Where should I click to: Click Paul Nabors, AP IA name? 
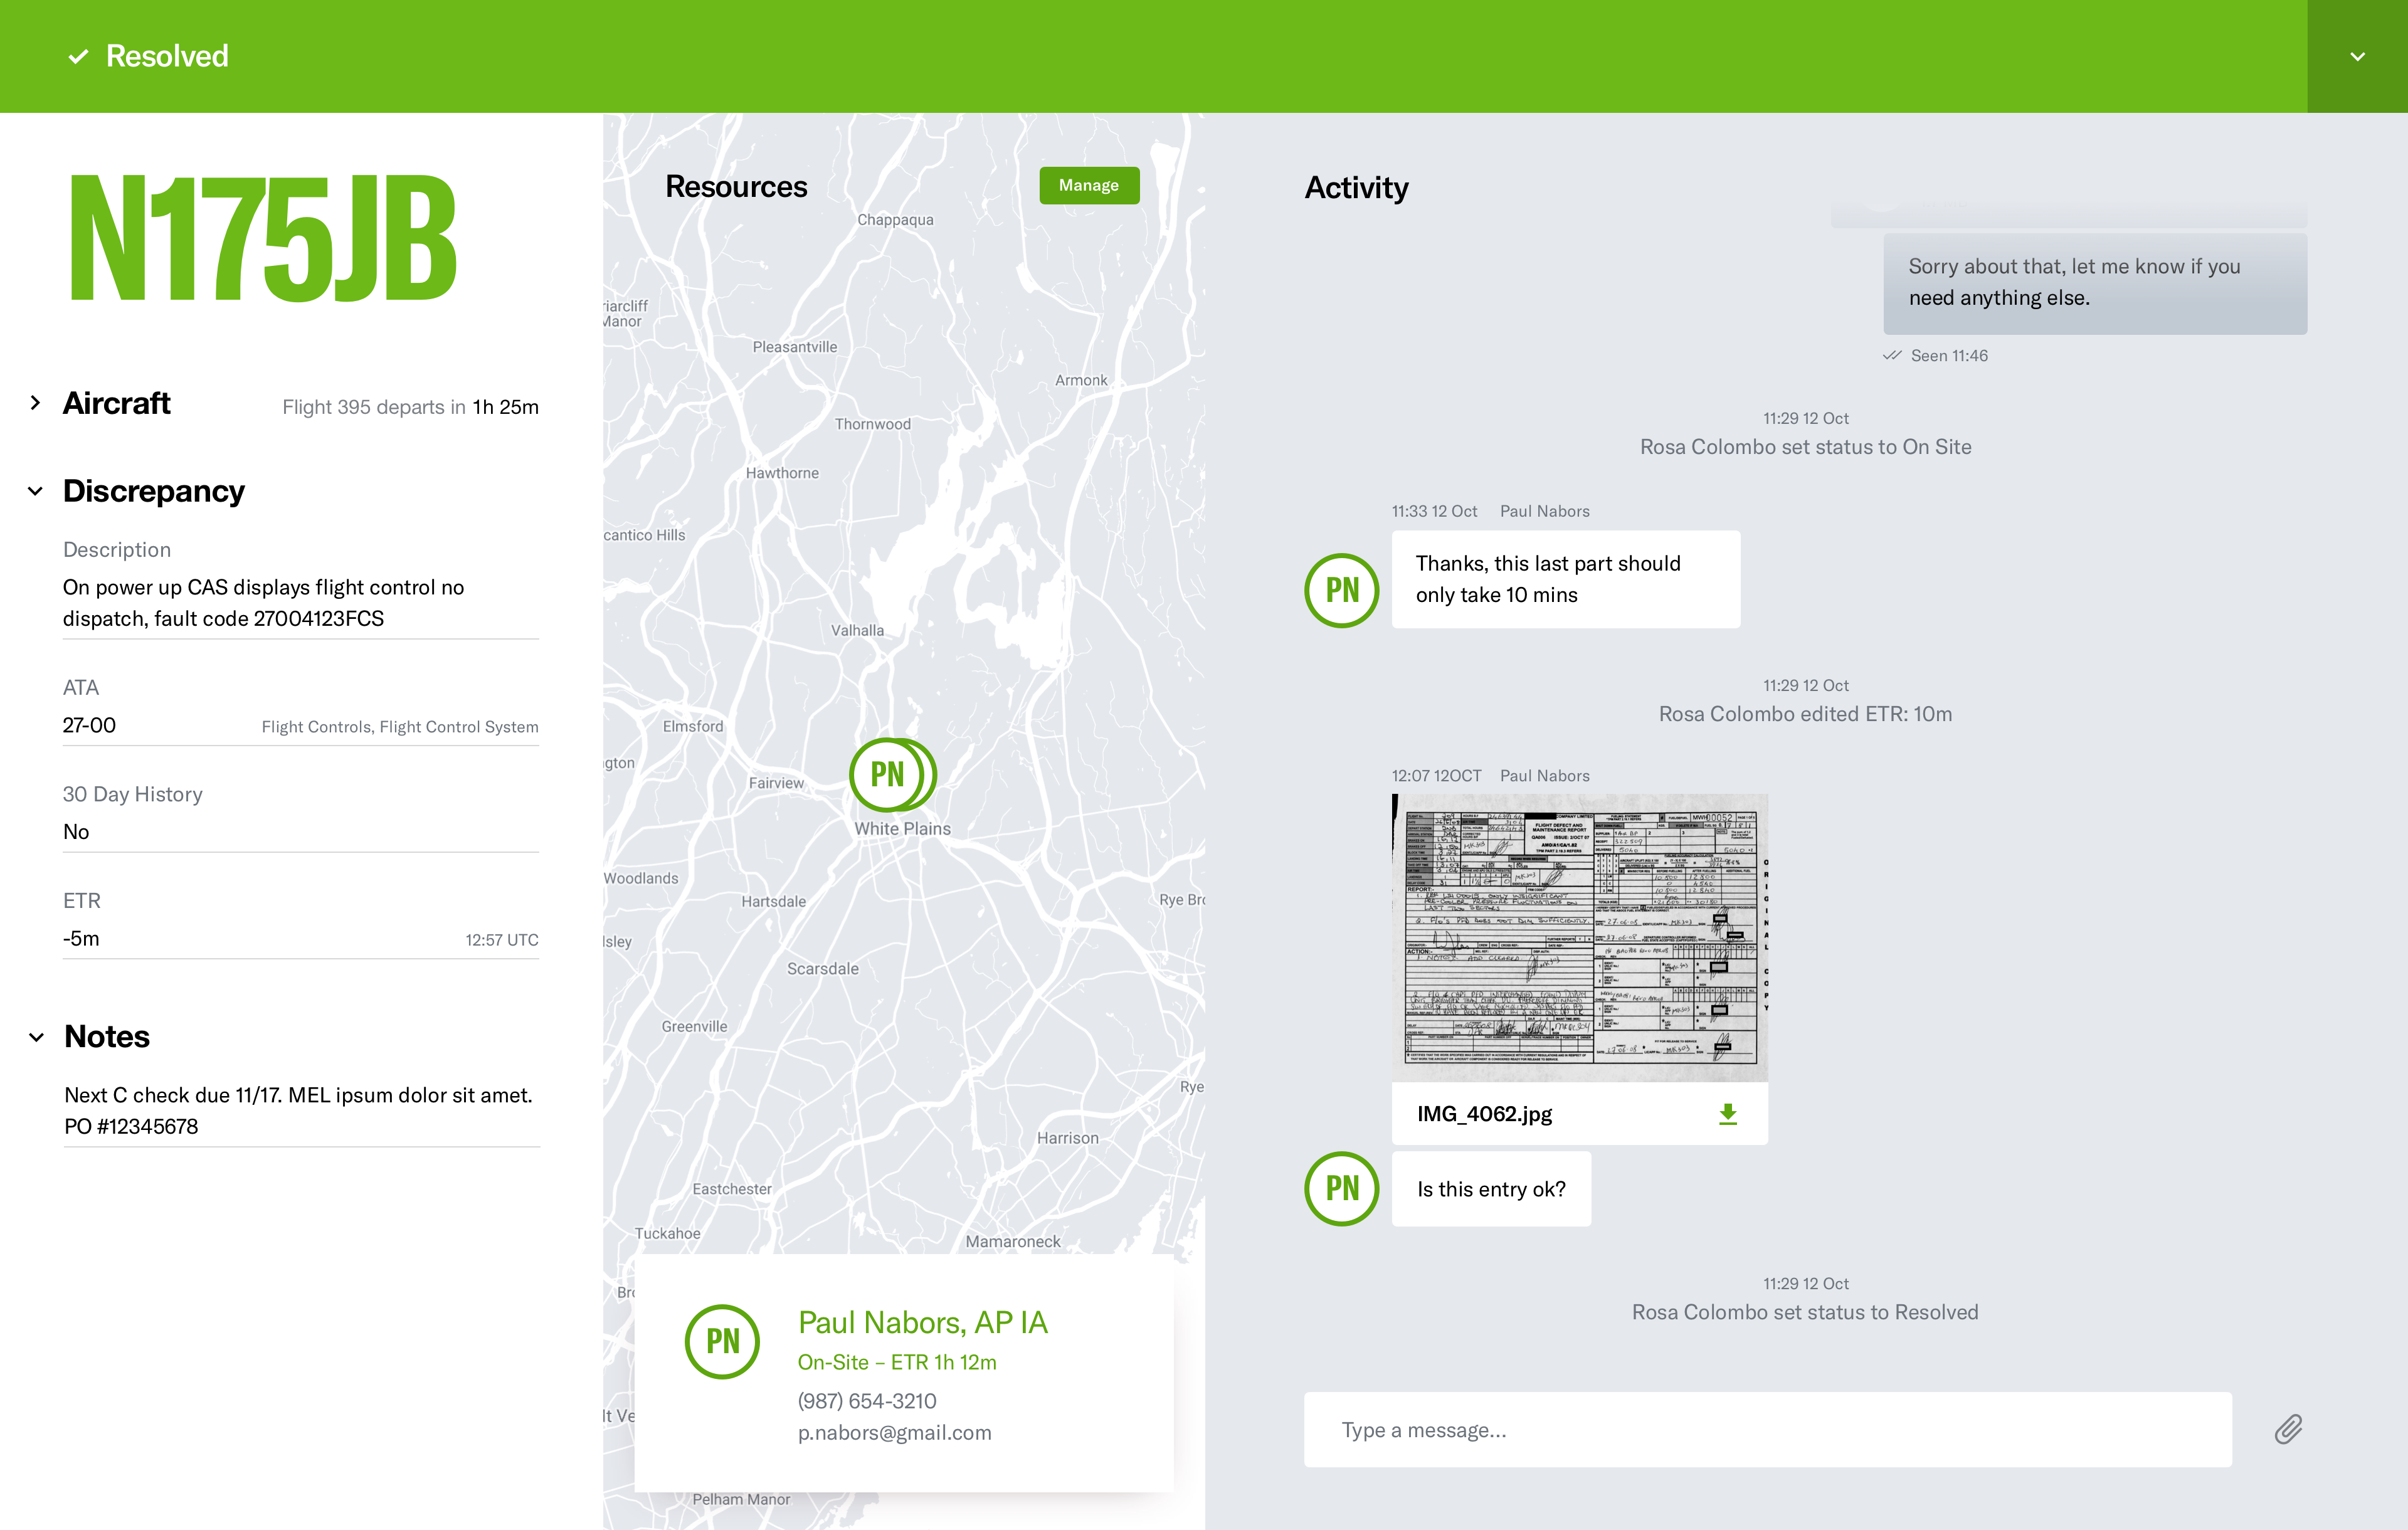[922, 1322]
